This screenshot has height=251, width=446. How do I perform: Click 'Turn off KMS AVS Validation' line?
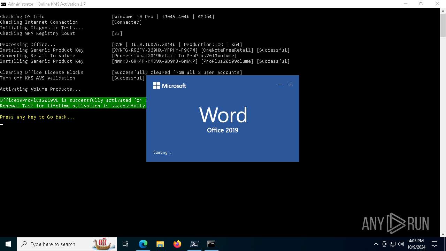click(38, 78)
